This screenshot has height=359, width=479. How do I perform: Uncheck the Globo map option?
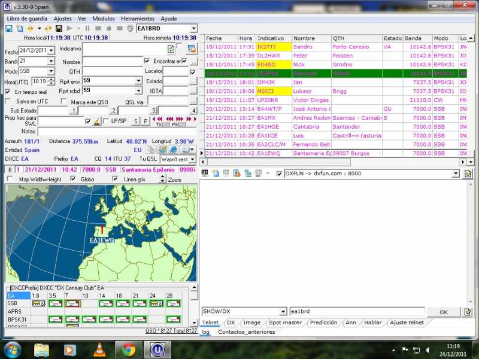click(74, 179)
